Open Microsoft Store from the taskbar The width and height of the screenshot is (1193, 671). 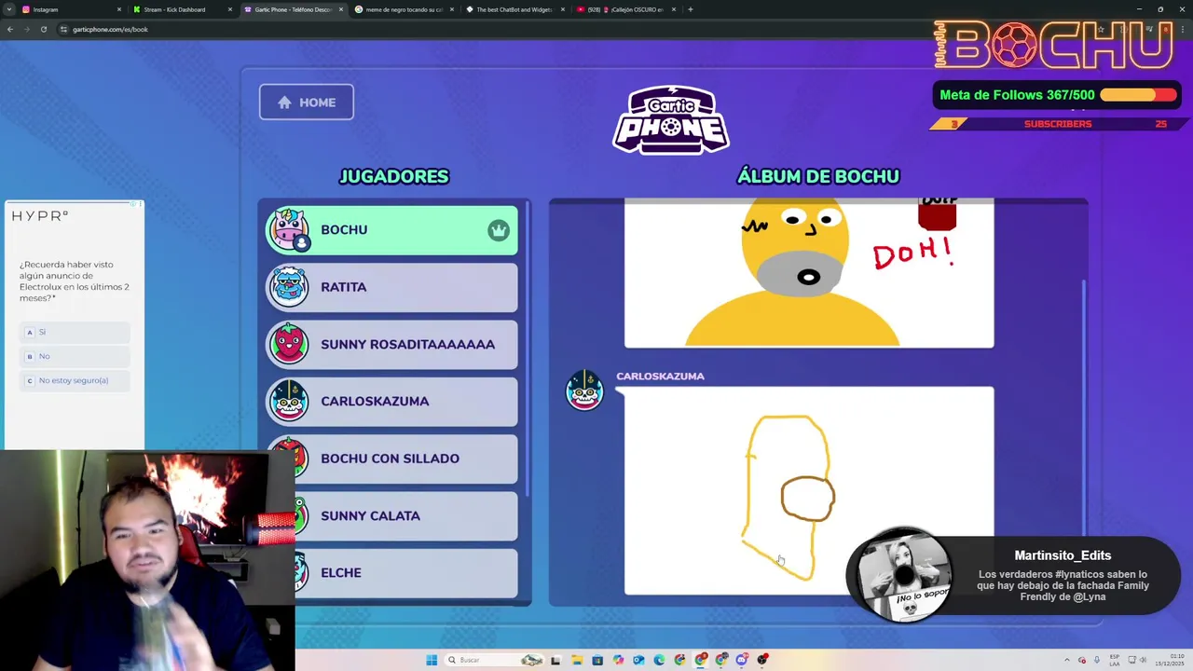pyautogui.click(x=597, y=660)
